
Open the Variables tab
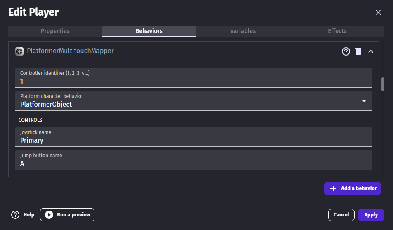[243, 31]
